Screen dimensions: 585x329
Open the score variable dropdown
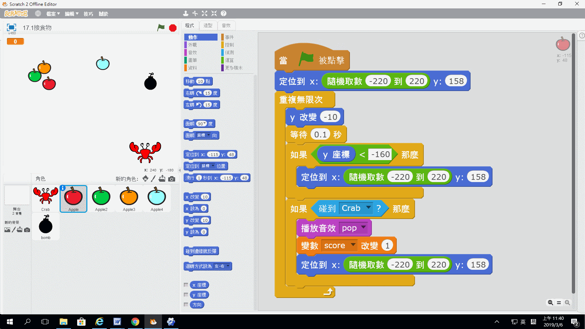click(353, 245)
